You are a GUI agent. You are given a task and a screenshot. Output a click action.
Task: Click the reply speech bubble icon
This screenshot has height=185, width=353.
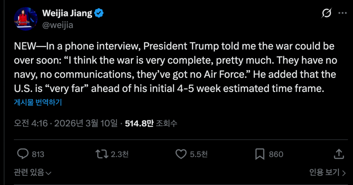tap(23, 154)
